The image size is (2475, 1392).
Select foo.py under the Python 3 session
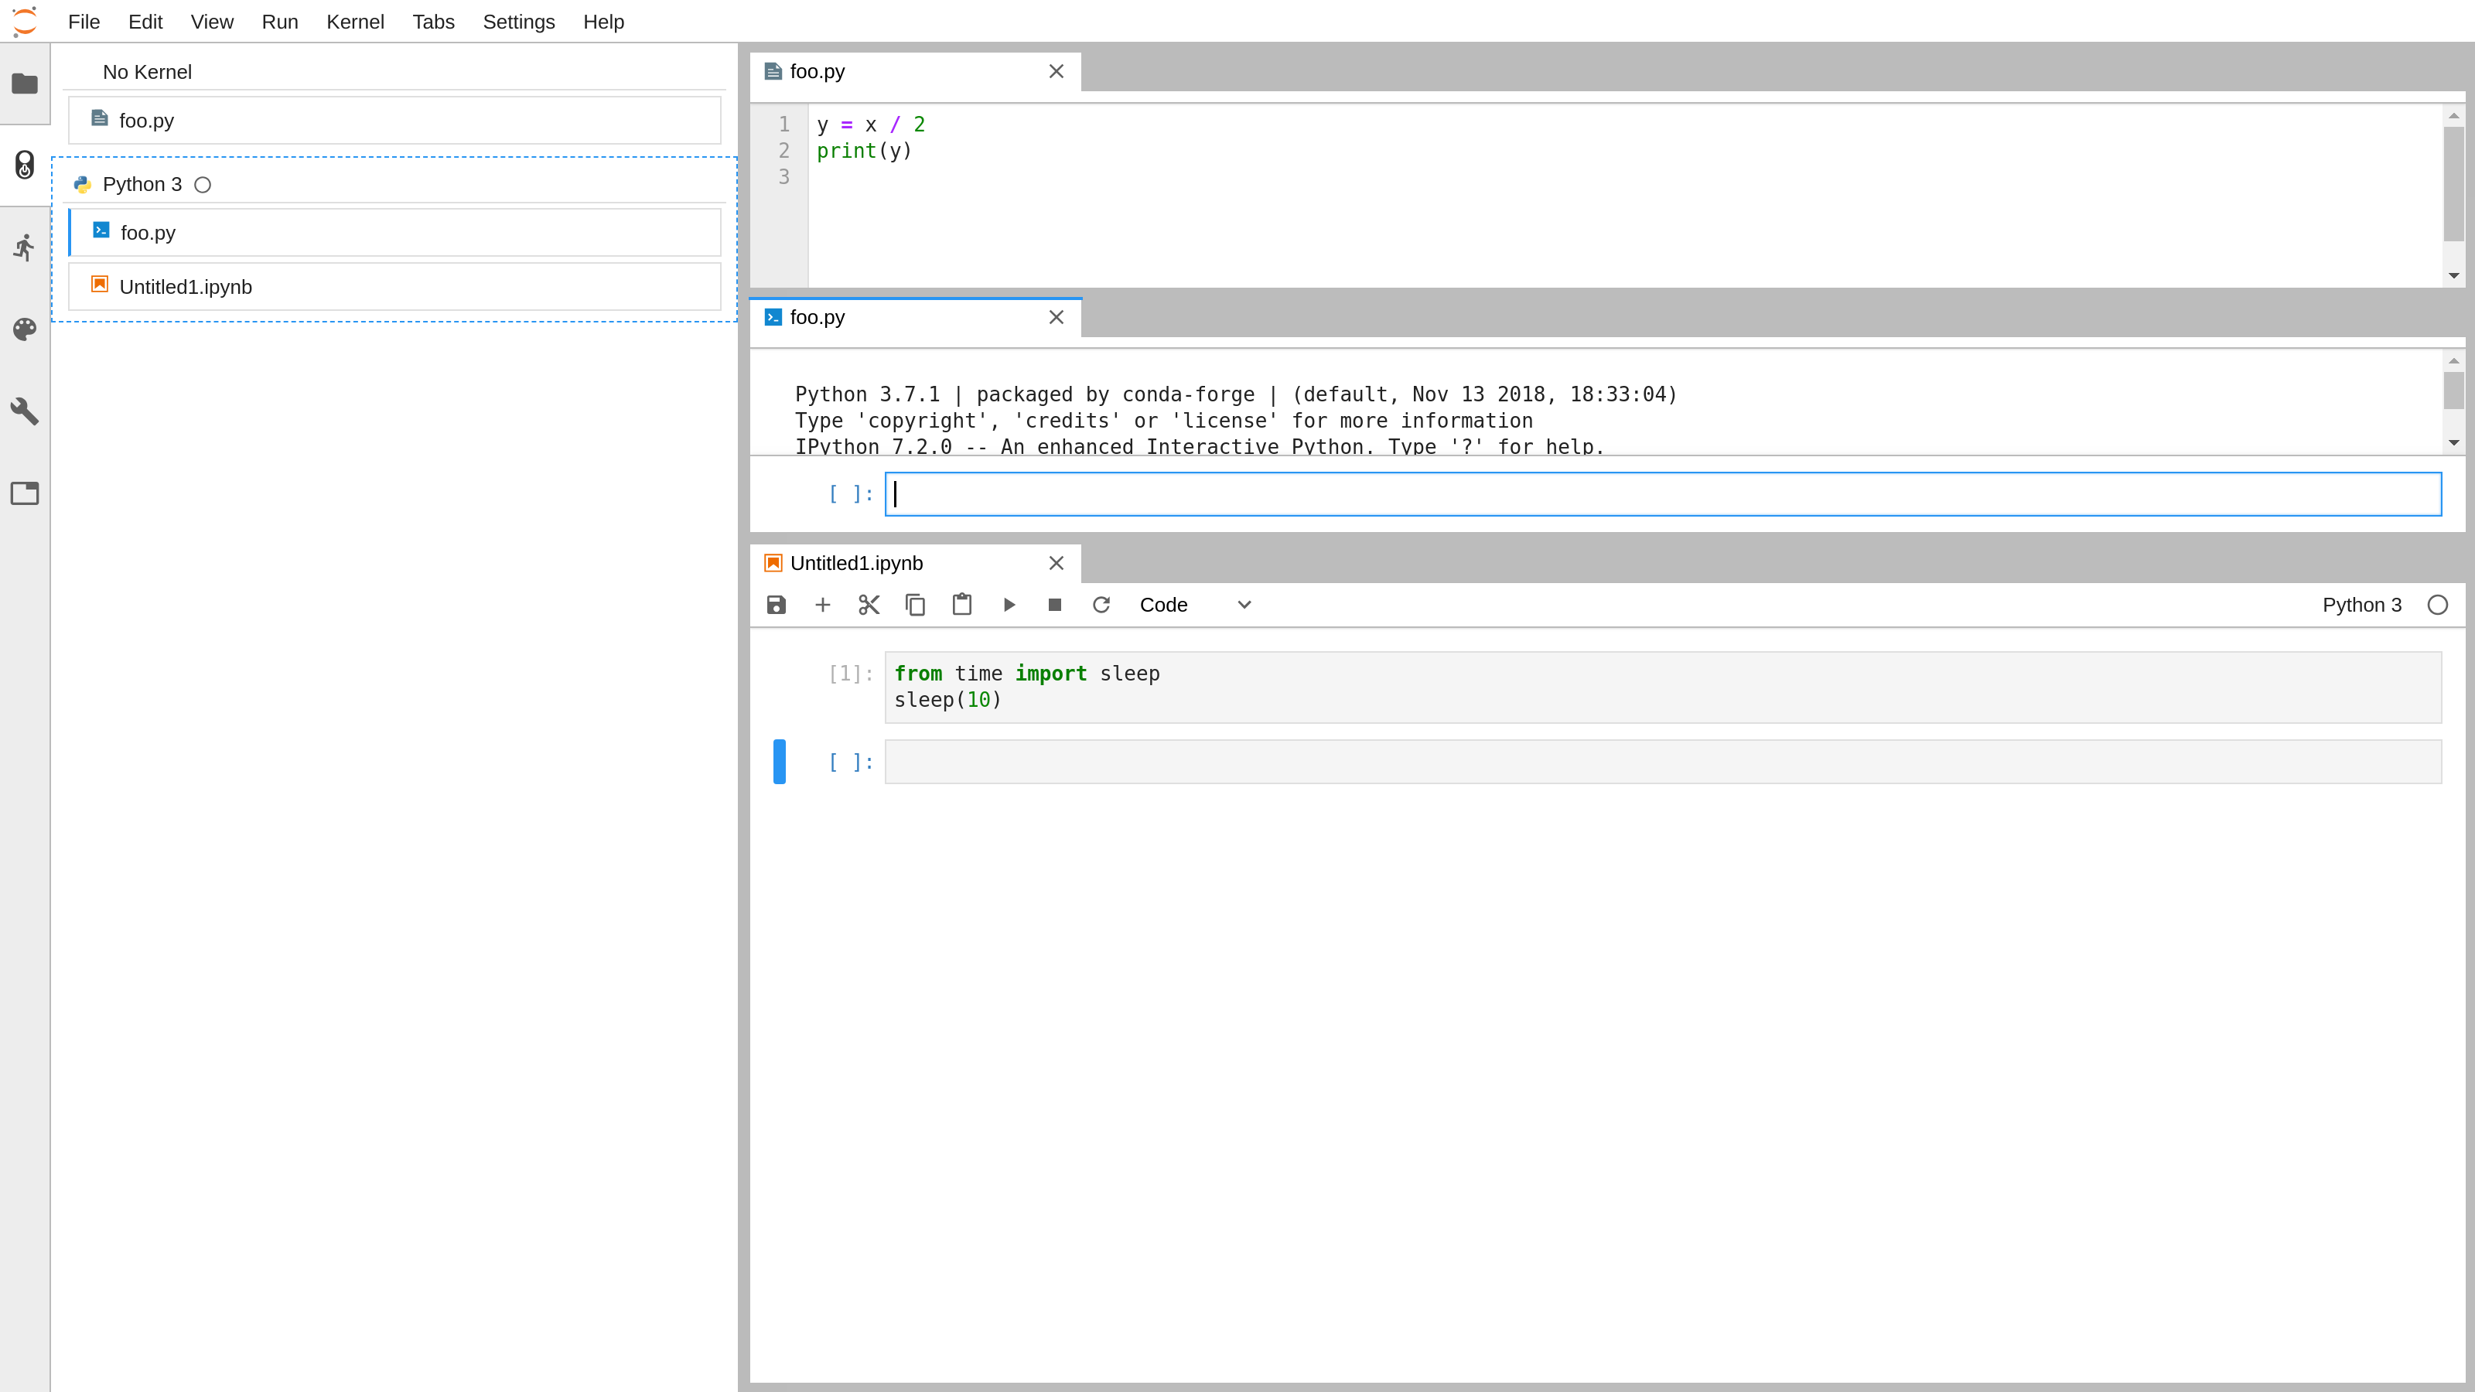tap(147, 231)
